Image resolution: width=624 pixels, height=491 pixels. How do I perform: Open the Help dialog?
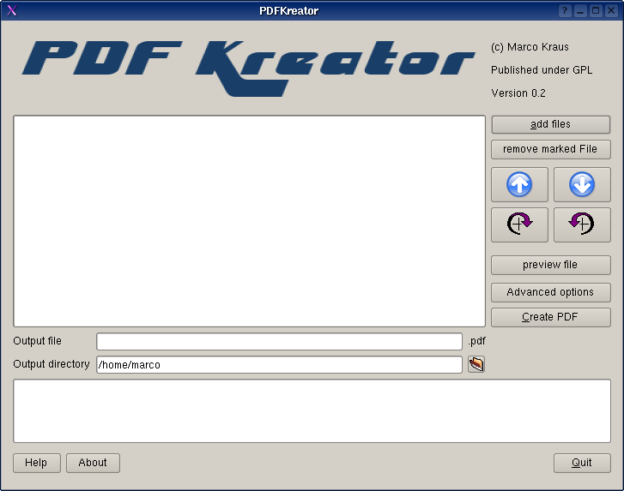point(37,463)
